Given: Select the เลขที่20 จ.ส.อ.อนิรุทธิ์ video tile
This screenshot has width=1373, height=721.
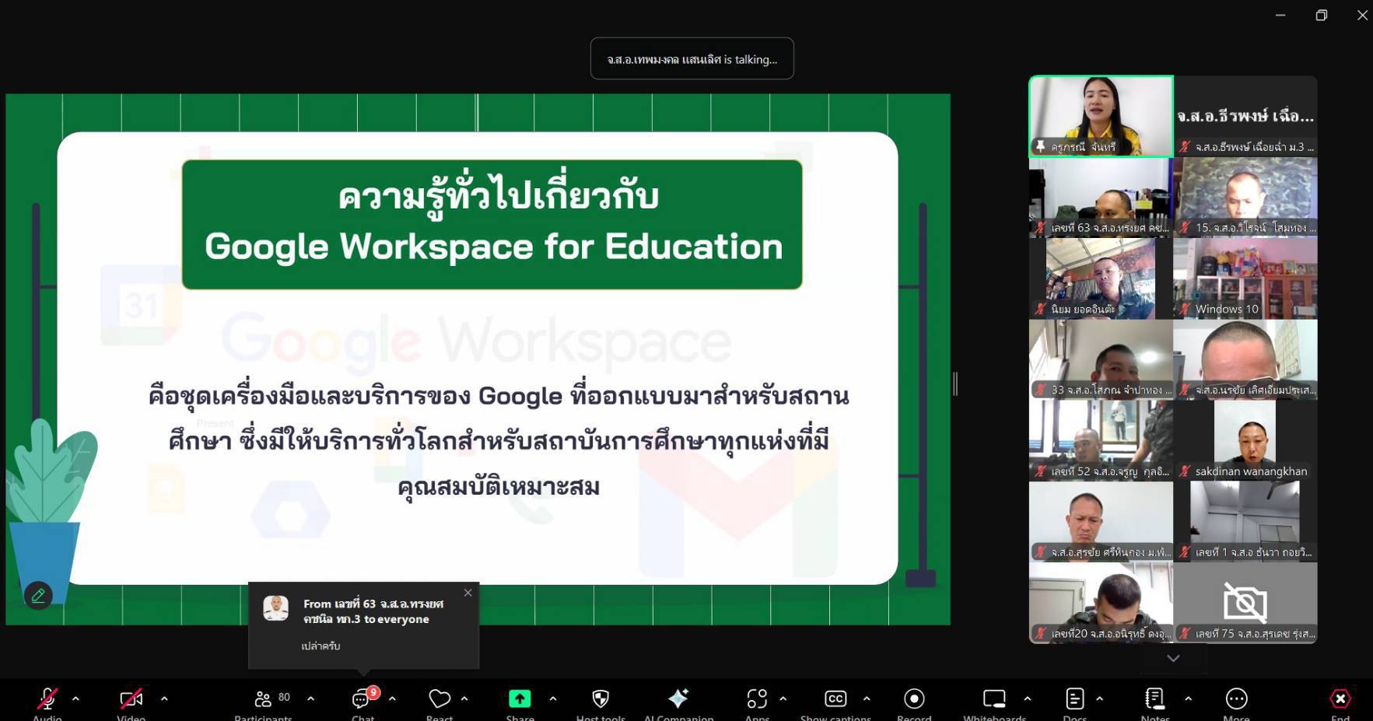Looking at the screenshot, I should click(1101, 603).
